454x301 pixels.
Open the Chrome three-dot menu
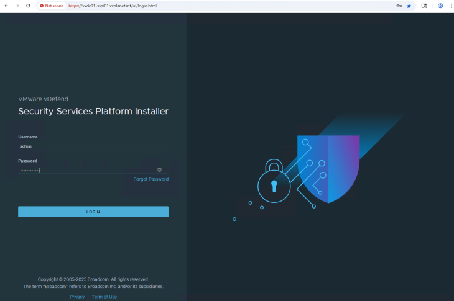[450, 6]
